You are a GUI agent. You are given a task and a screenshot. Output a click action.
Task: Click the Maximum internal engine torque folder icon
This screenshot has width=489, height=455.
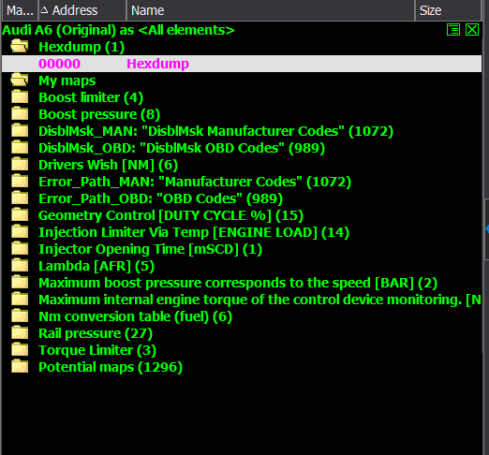coord(20,300)
